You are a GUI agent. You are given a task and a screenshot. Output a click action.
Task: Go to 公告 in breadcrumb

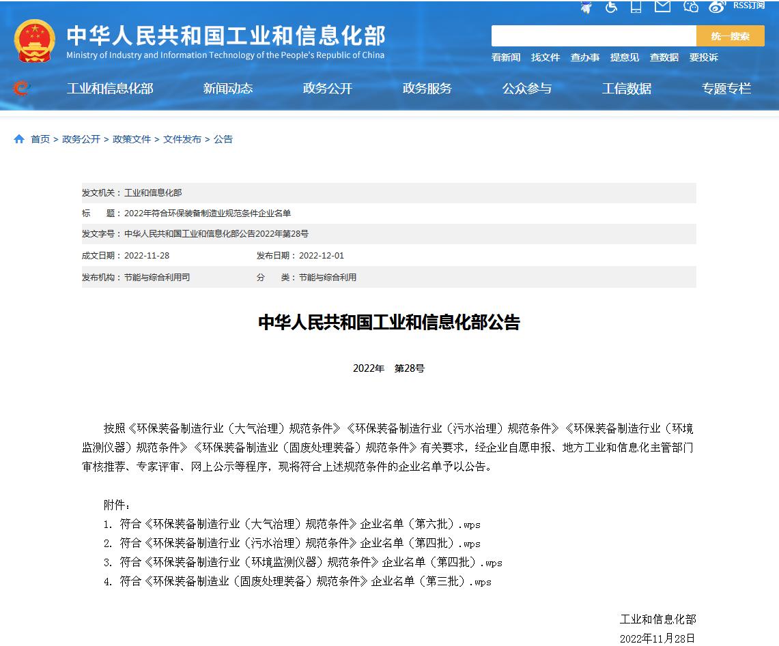tap(223, 139)
